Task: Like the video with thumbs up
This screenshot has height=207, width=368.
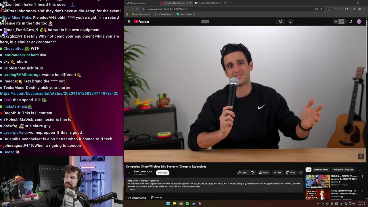Action: [243, 173]
